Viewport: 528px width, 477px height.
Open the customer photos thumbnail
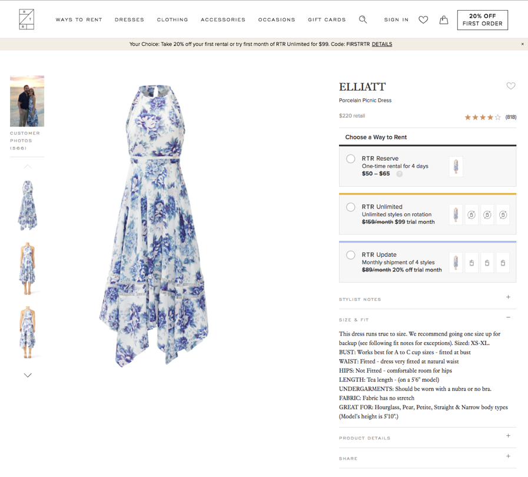coord(27,101)
